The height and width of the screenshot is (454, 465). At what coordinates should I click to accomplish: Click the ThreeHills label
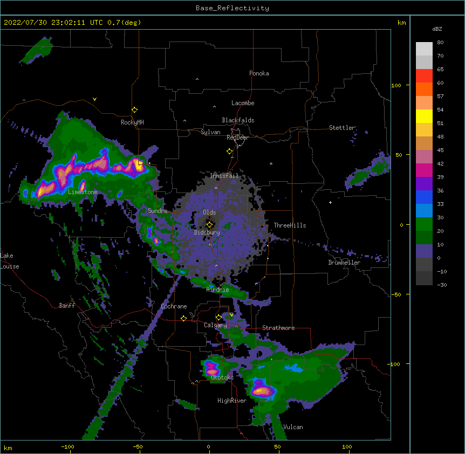[x=290, y=225]
